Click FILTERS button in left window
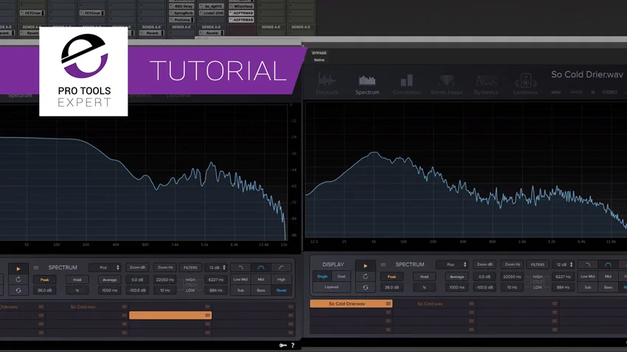627x352 pixels. pyautogui.click(x=190, y=267)
